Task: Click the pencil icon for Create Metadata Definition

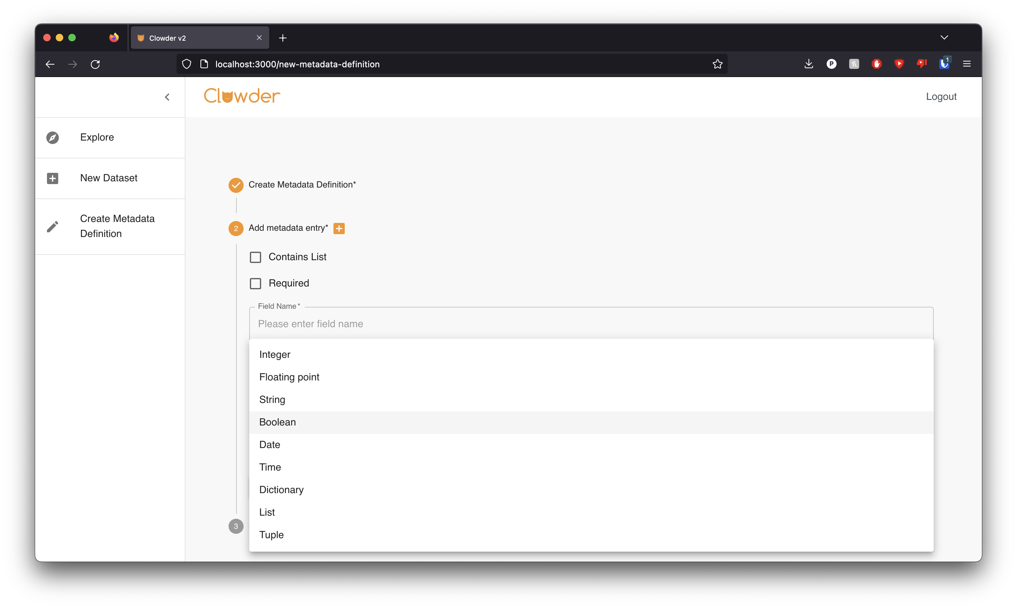Action: pos(53,227)
